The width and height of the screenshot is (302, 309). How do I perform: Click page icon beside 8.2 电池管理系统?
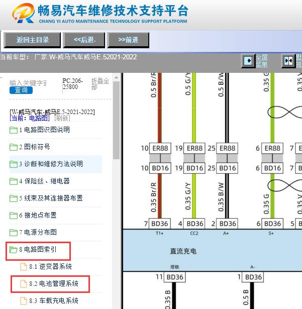point(24,284)
